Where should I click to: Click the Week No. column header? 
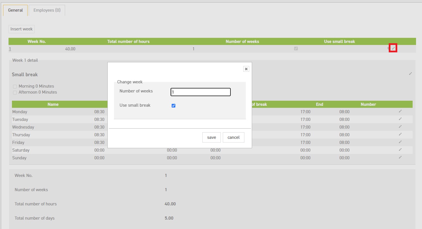(37, 42)
